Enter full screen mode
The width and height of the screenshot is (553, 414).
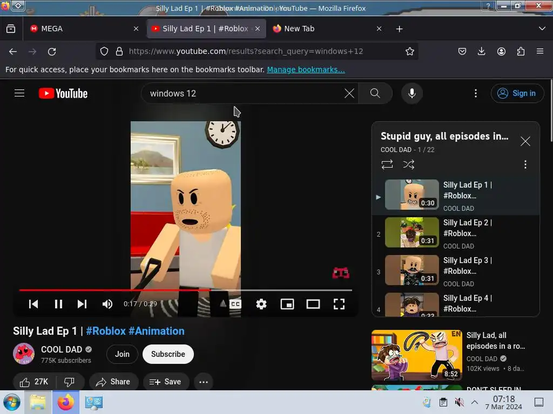tap(339, 304)
